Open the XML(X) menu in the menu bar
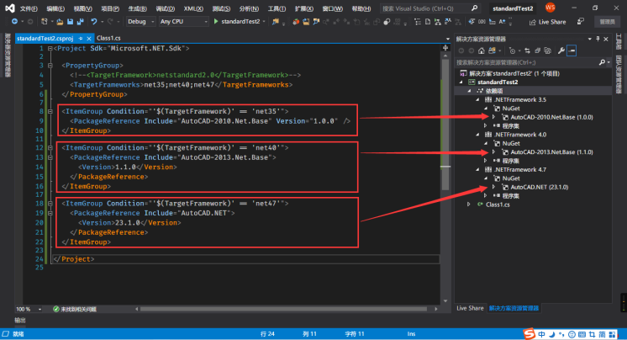627x340 pixels. coord(192,7)
